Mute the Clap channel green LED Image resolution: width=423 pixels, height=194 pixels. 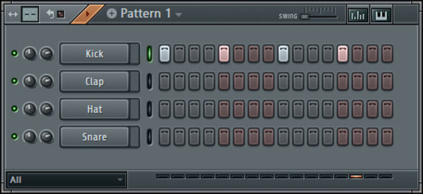click(14, 81)
